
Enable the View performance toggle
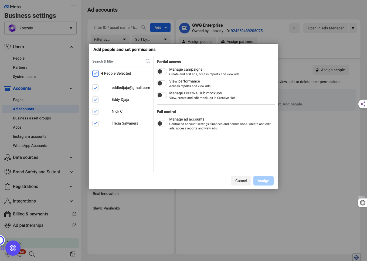pos(162,83)
